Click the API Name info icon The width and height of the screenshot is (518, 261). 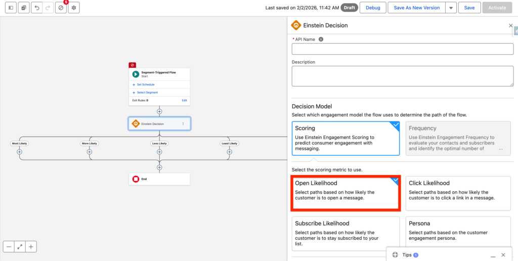321,39
